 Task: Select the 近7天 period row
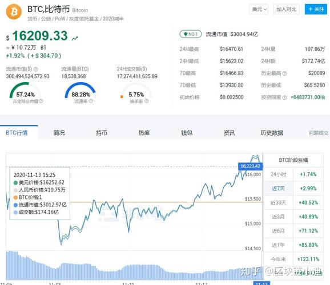[293, 188]
